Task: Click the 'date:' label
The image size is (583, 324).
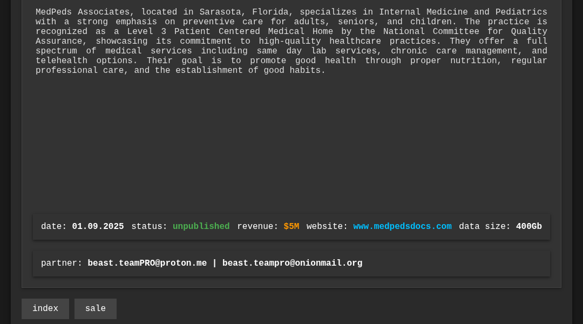Action: coord(53,227)
